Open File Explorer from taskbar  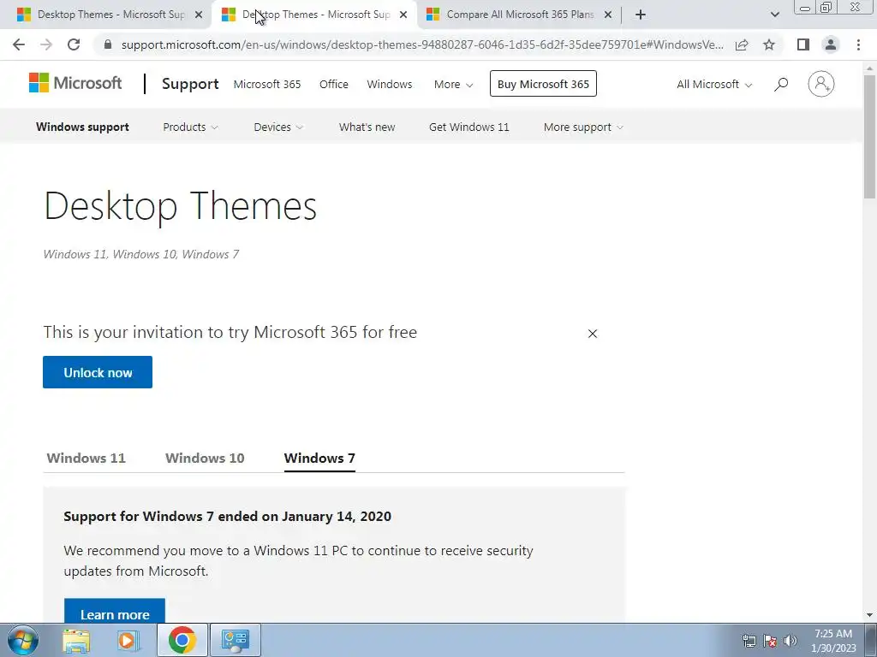pyautogui.click(x=76, y=640)
